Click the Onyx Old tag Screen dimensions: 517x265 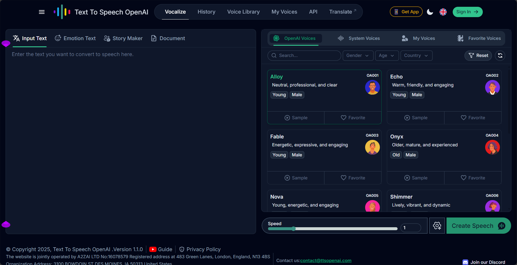tap(396, 155)
